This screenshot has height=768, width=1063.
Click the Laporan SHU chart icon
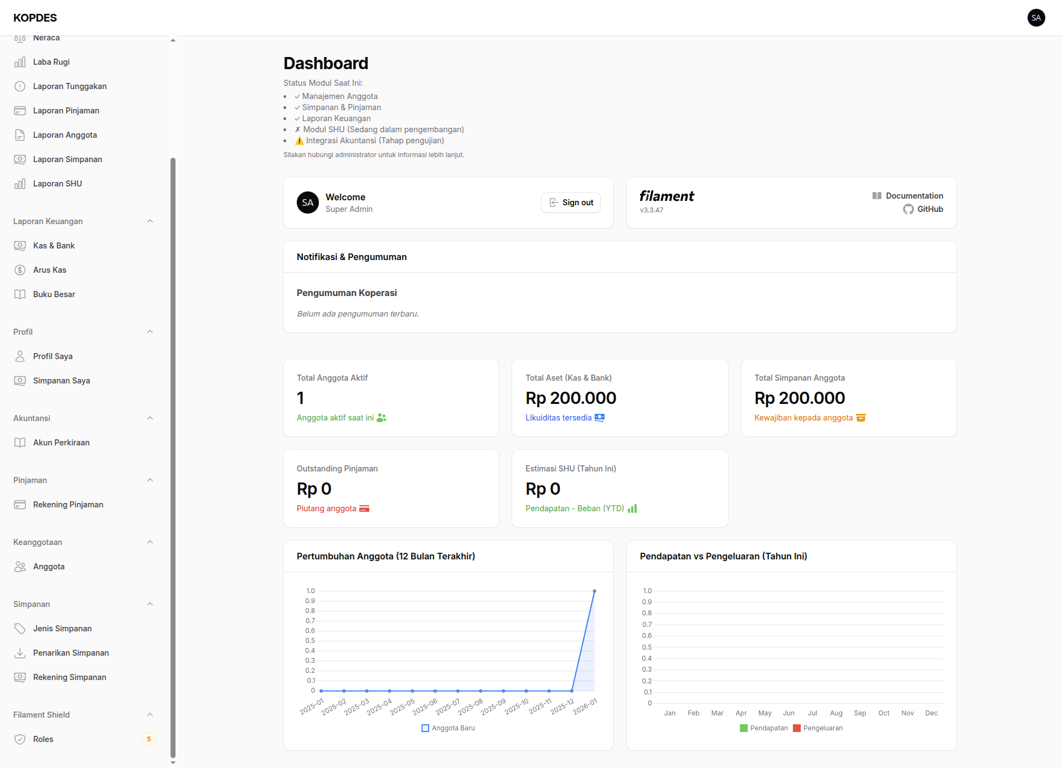point(20,183)
